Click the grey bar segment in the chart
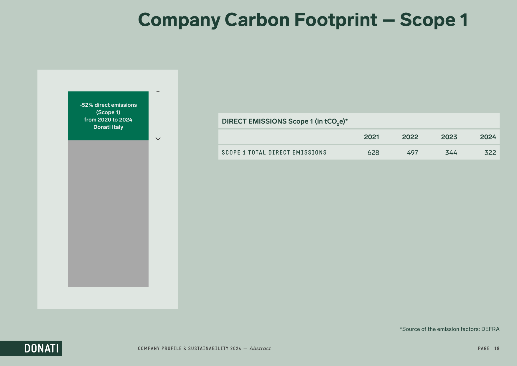The height and width of the screenshot is (366, 517). click(108, 214)
